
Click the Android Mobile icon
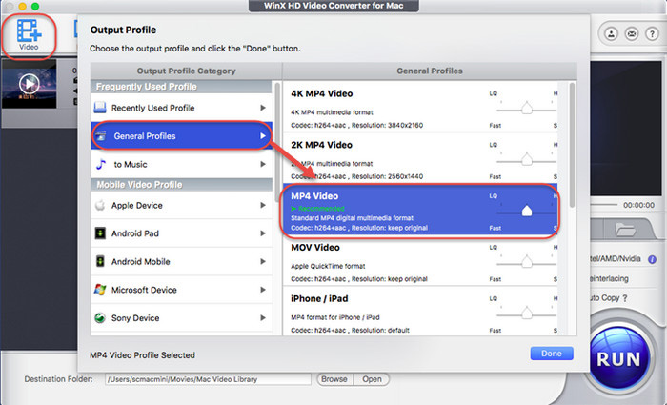pyautogui.click(x=100, y=261)
